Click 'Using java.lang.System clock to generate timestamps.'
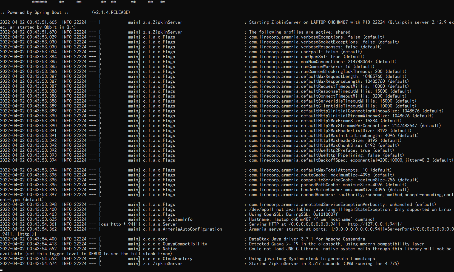 coord(313,259)
